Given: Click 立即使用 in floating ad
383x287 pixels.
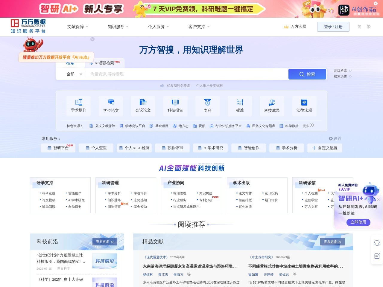Looking at the screenshot, I should (358, 222).
